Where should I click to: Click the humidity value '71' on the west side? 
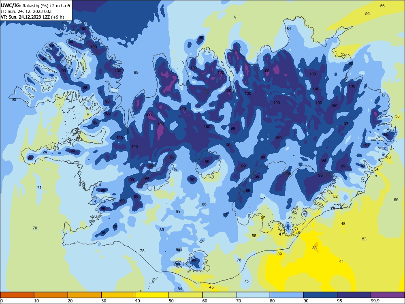(39, 187)
